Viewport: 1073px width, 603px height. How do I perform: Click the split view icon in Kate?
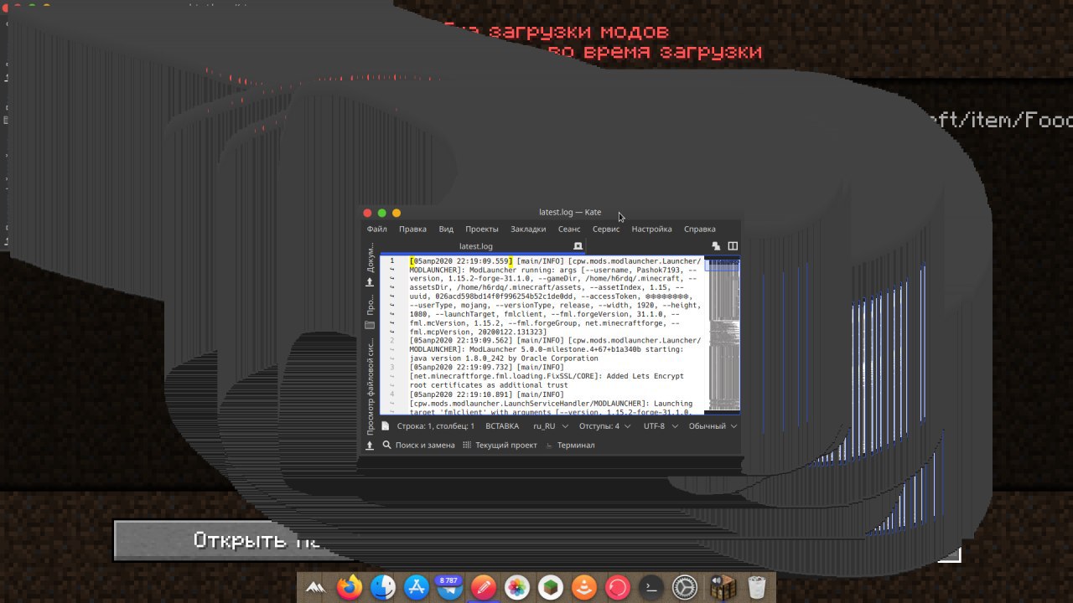pos(733,246)
